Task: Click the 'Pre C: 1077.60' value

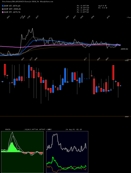Action: pos(83,12)
